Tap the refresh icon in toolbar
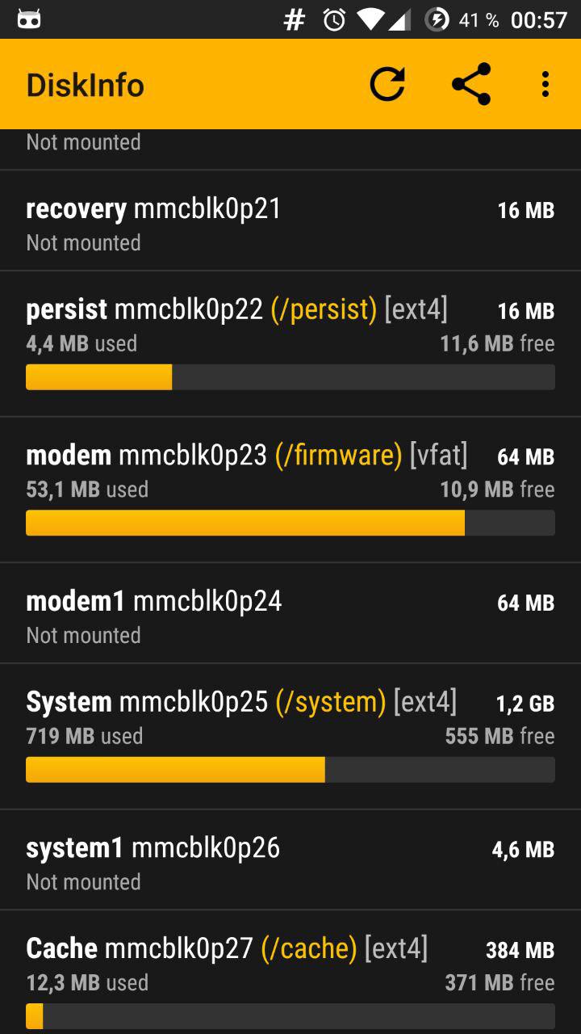Image resolution: width=581 pixels, height=1034 pixels. click(x=387, y=84)
